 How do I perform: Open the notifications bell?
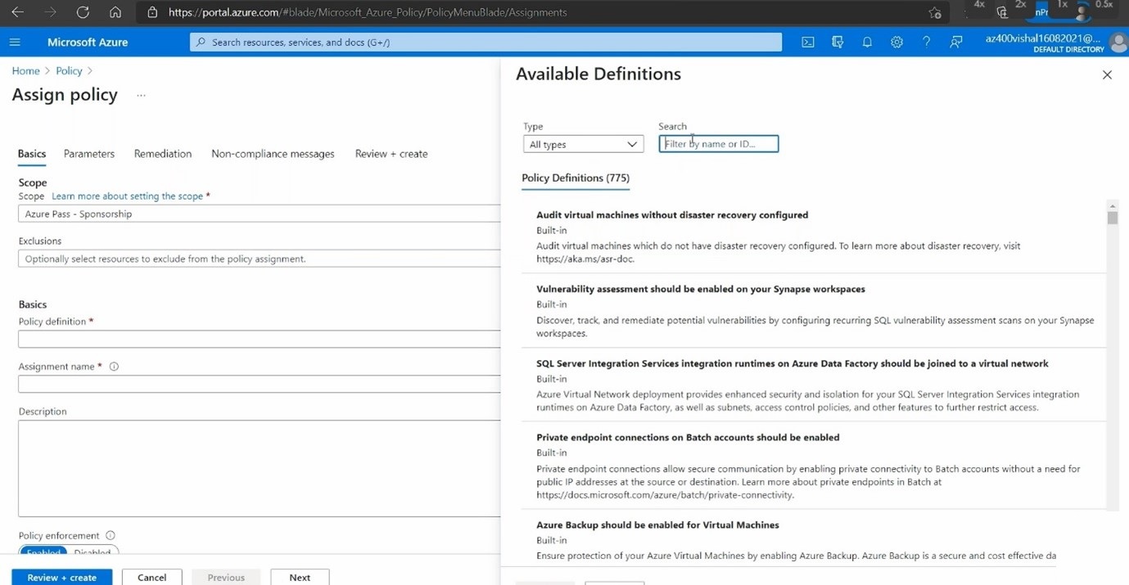pos(867,42)
